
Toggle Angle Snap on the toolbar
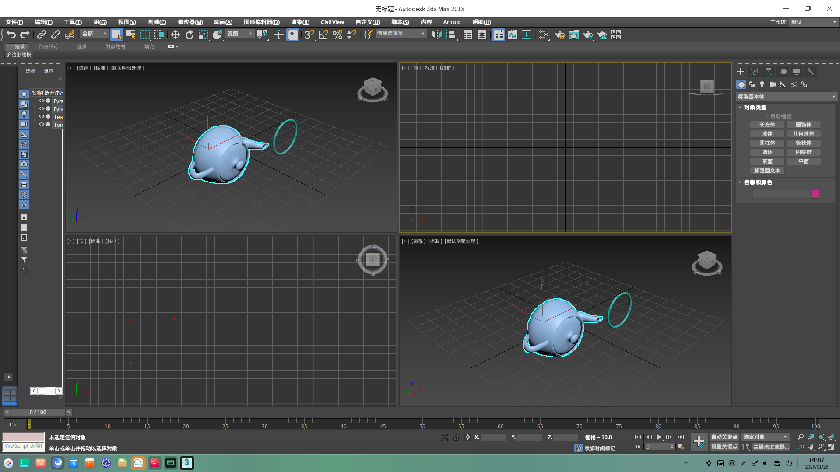pos(323,35)
